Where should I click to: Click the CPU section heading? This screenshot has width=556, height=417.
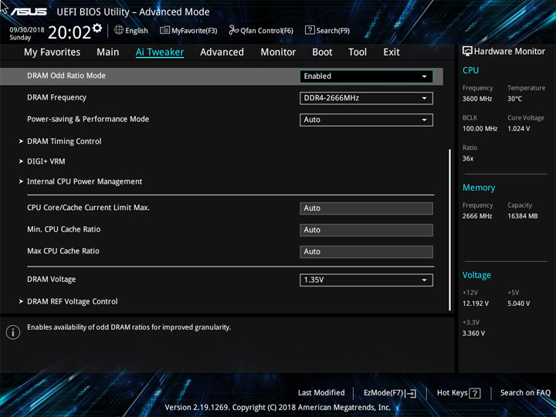(x=470, y=70)
